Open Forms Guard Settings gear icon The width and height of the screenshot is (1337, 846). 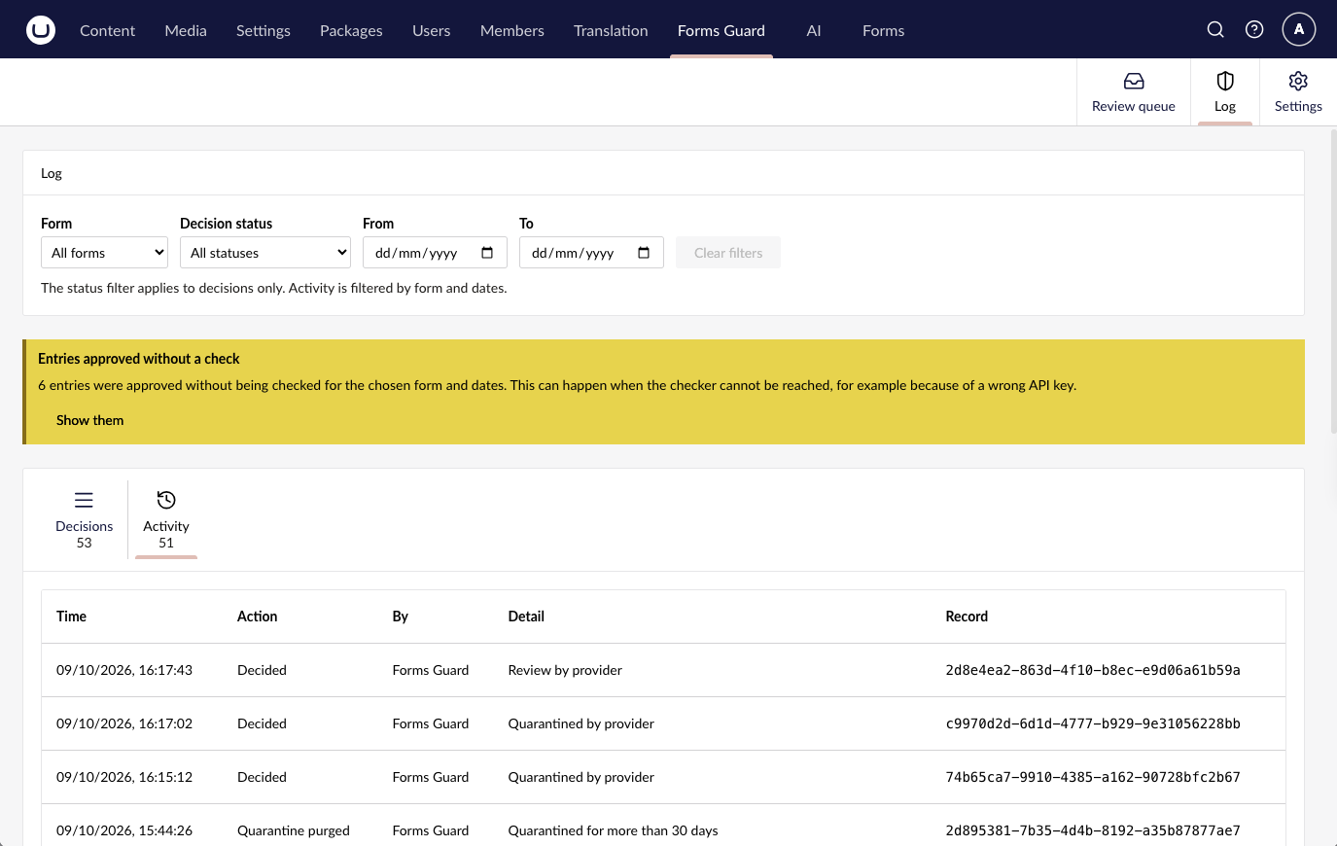tap(1298, 81)
